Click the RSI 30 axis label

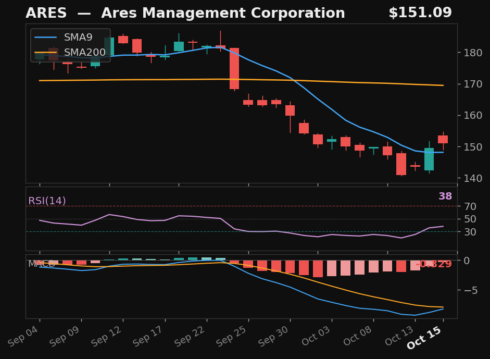tap(470, 232)
